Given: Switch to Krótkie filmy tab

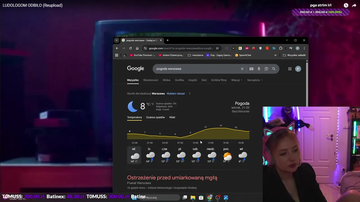Looking at the screenshot, I should [x=219, y=80].
